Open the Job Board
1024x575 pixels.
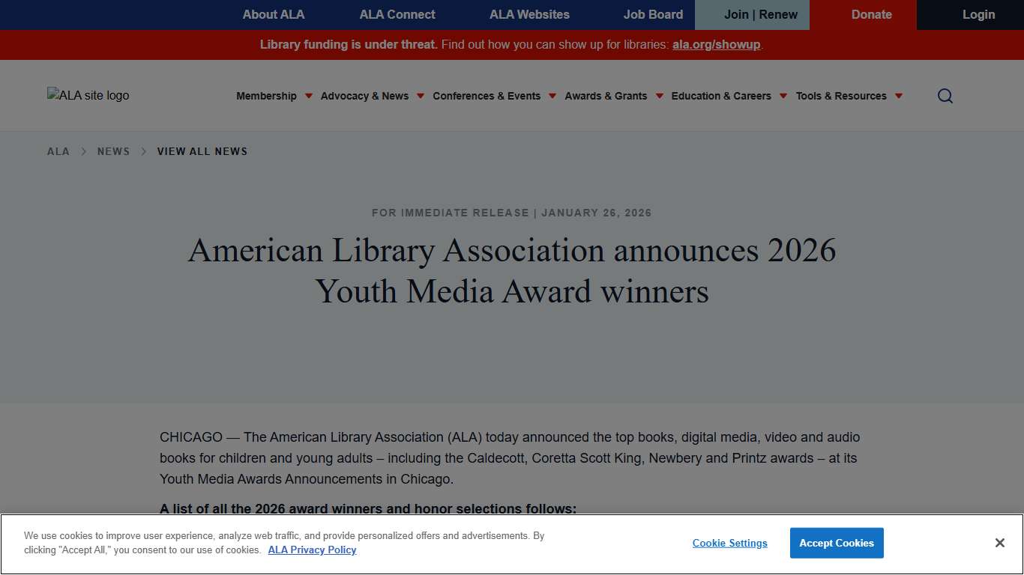652,14
